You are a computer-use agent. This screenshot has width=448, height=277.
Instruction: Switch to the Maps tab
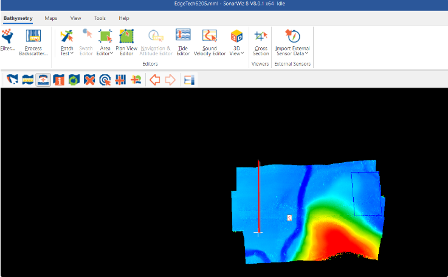point(51,18)
